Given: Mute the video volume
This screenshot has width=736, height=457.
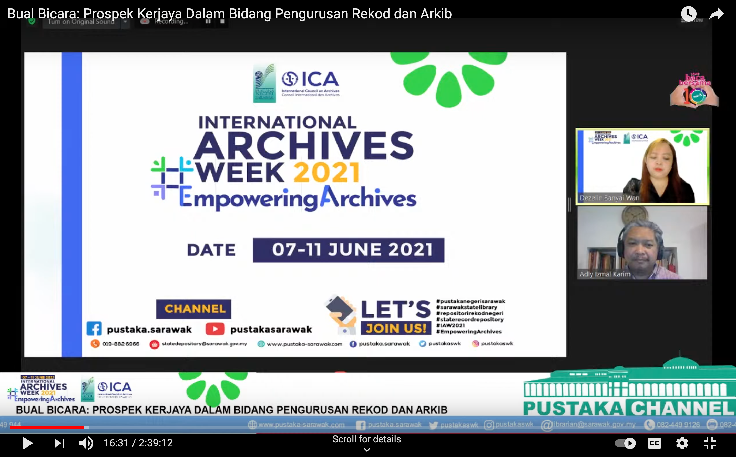Looking at the screenshot, I should (x=86, y=443).
